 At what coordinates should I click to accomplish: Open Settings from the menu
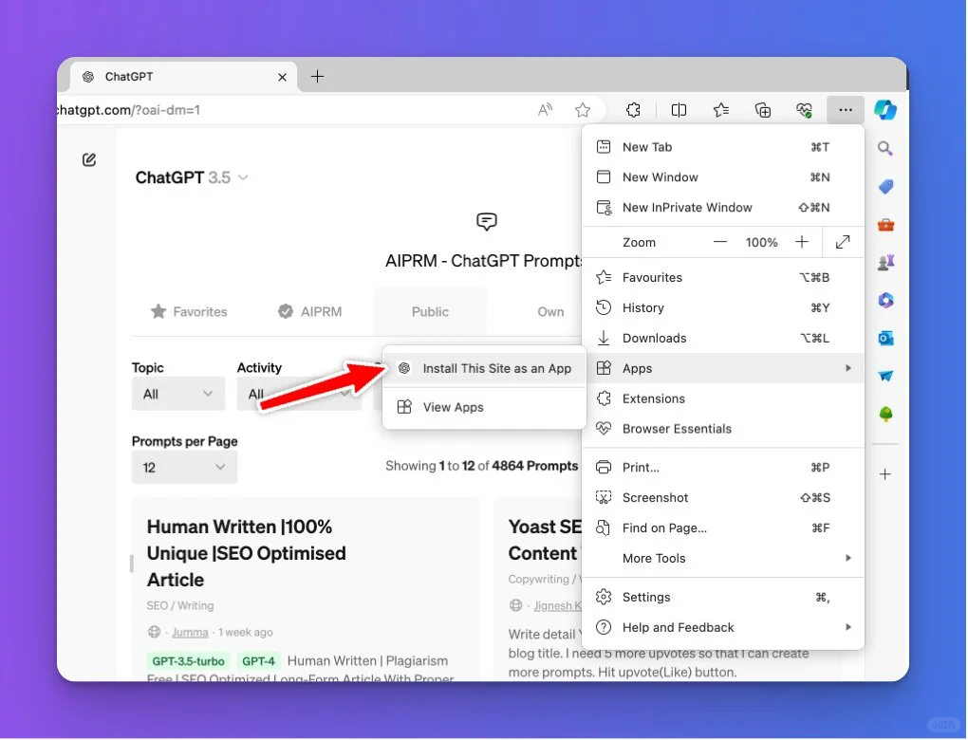[x=722, y=598]
